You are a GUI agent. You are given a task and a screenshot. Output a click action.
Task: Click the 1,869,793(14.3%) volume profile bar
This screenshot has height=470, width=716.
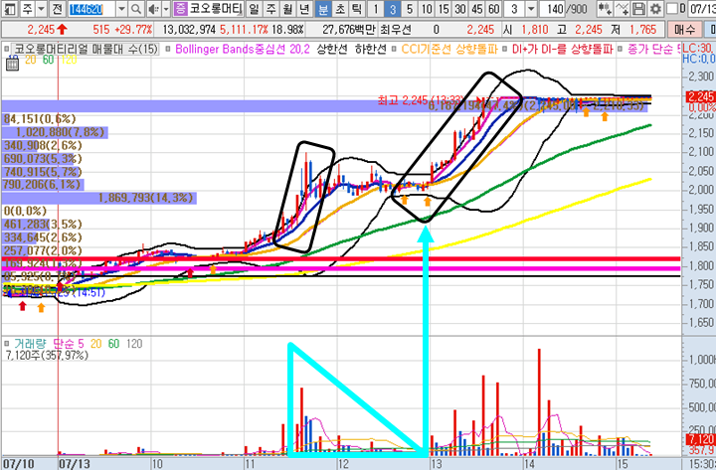(x=99, y=198)
